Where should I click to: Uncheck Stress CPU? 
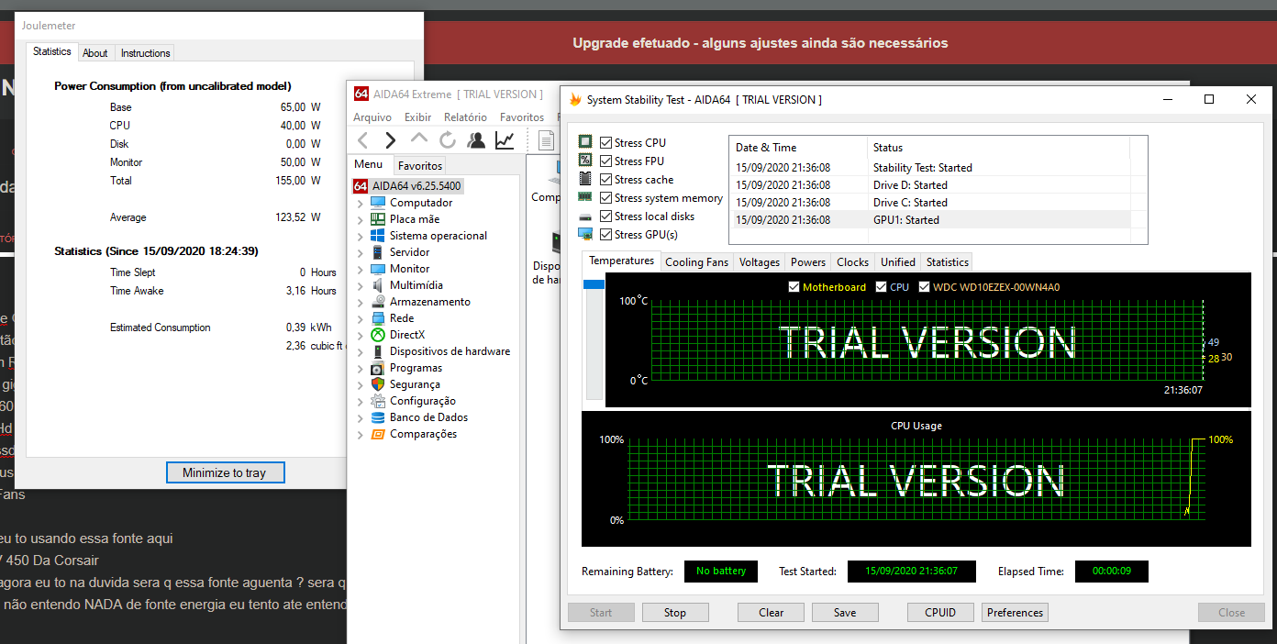(x=605, y=143)
